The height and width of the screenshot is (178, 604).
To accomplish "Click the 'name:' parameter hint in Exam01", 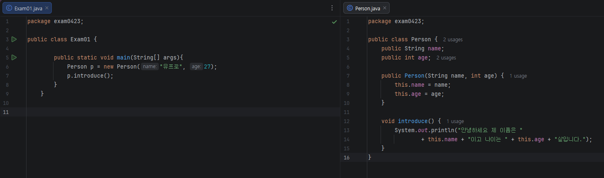I will [x=149, y=66].
